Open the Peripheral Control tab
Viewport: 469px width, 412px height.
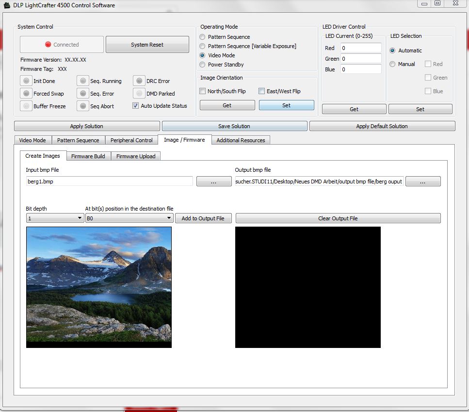coord(131,140)
